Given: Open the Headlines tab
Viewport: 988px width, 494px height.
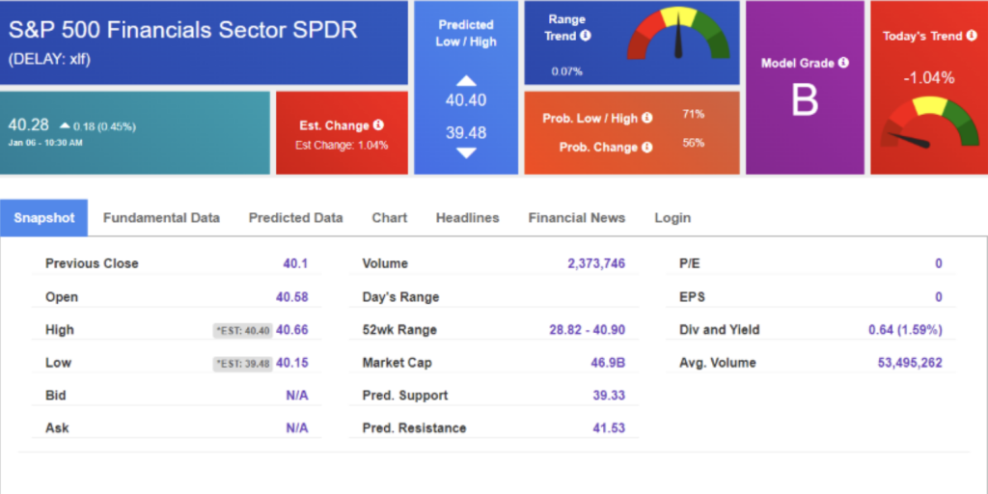Looking at the screenshot, I should click(468, 218).
